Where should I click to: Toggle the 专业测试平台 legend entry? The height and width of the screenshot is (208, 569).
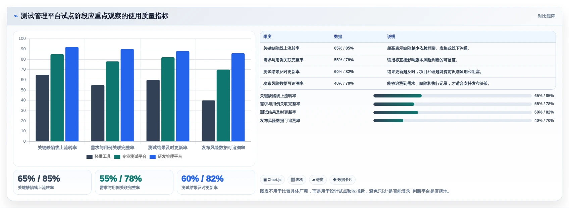tap(130, 156)
